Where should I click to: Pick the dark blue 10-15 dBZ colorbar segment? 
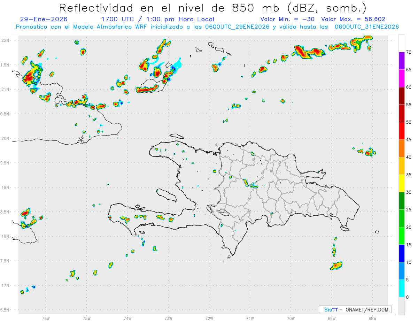[x=402, y=253]
